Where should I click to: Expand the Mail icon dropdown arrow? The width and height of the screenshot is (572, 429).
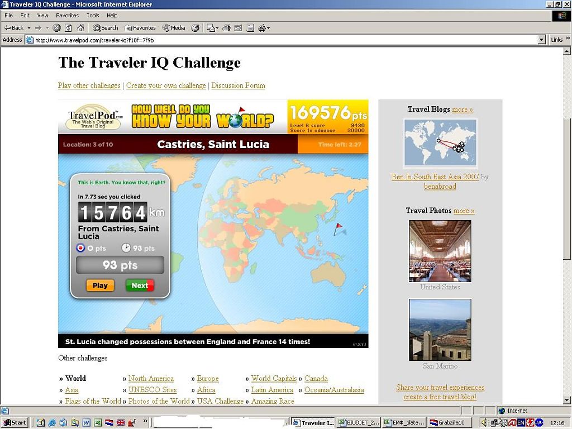click(217, 28)
